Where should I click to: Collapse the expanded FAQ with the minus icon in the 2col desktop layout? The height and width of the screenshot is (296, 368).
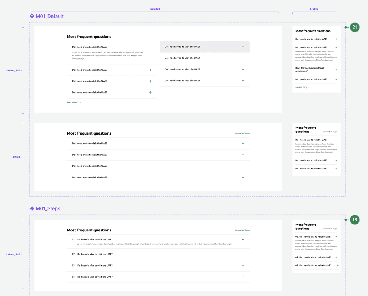point(150,47)
